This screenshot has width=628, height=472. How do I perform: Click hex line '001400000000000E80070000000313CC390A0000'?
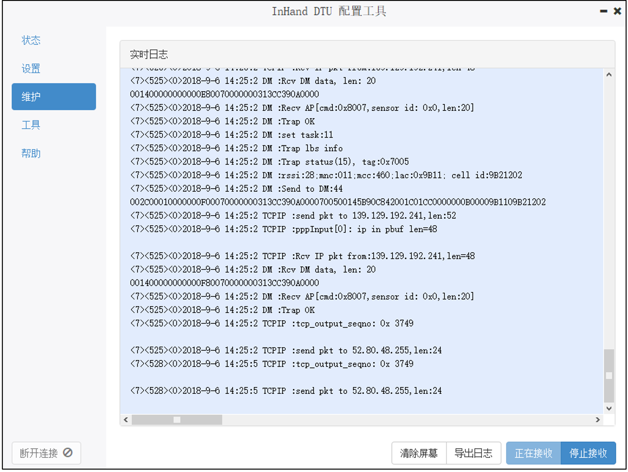(224, 94)
